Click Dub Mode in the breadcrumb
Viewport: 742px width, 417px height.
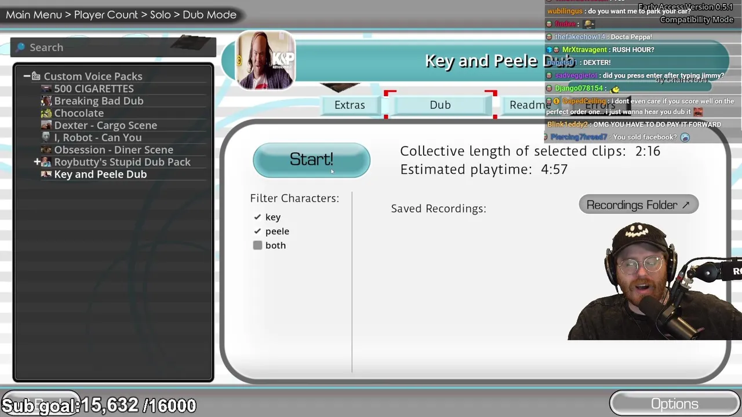coord(209,14)
